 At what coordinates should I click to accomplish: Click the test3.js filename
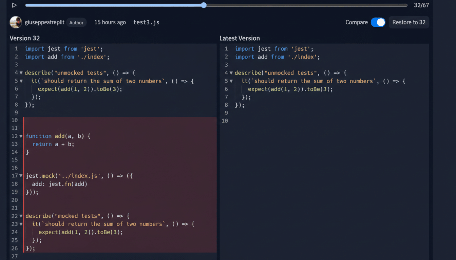tap(146, 22)
